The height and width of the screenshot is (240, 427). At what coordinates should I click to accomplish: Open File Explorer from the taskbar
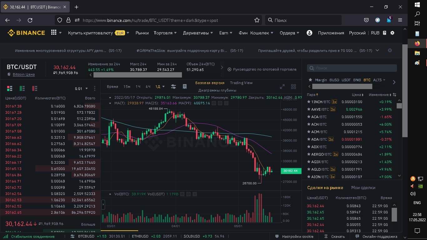click(x=417, y=53)
